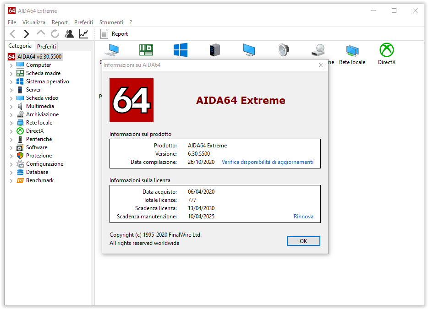
Task: Select Multimedia in the category tree
Action: [40, 106]
